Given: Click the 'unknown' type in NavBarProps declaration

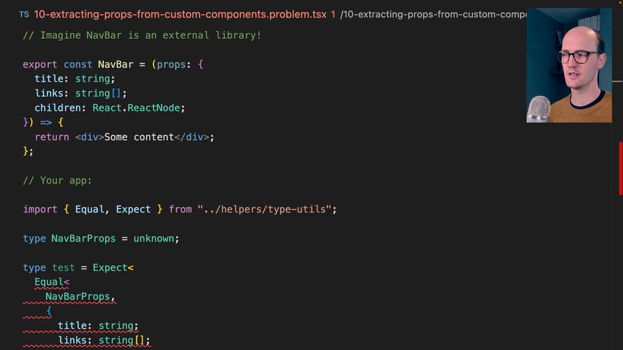Looking at the screenshot, I should click(154, 239).
